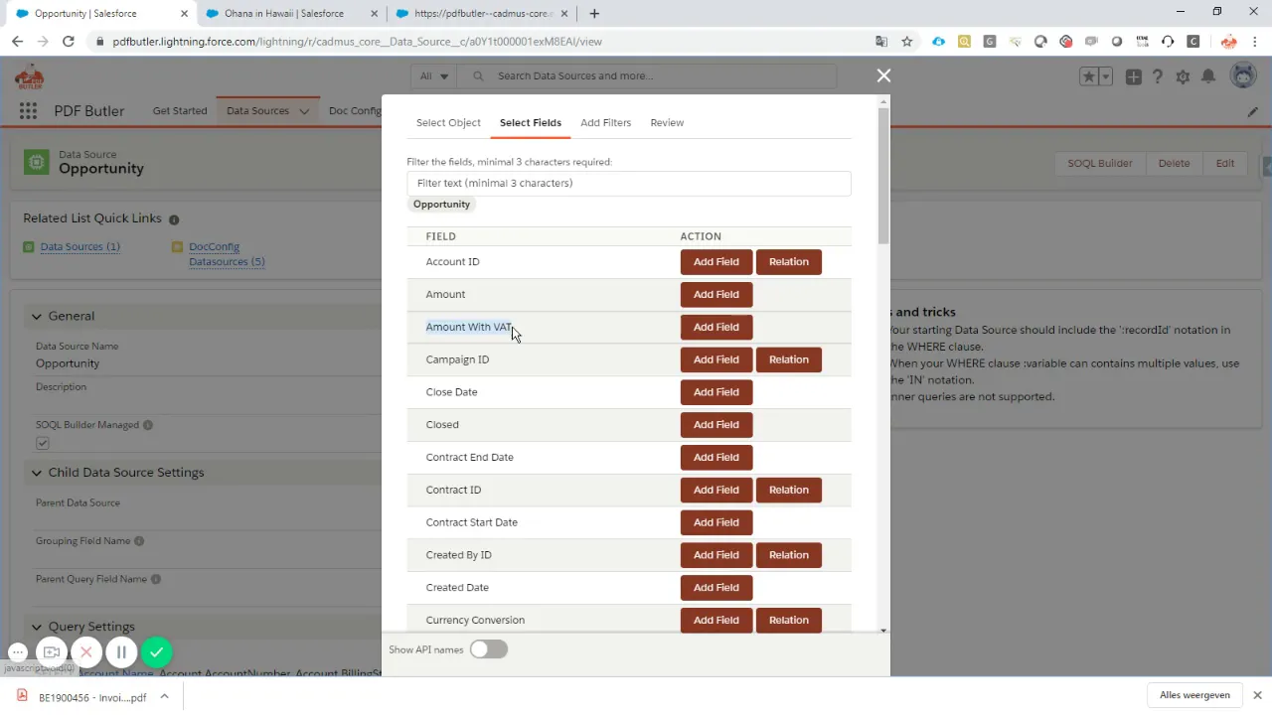The height and width of the screenshot is (715, 1272).
Task: Close the SOQL Builder modal with the X
Action: tap(883, 75)
